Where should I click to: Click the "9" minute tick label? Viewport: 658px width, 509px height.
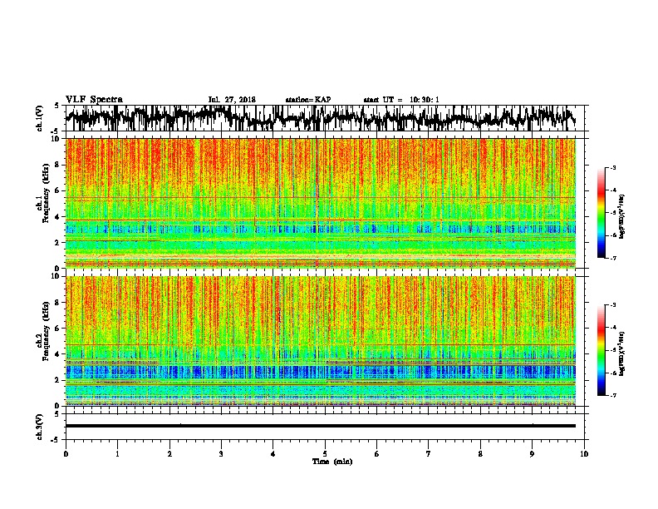tap(532, 454)
